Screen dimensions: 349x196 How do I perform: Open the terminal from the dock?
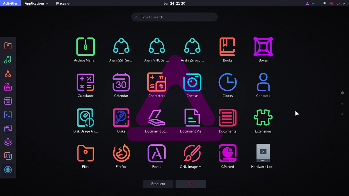(x=8, y=115)
